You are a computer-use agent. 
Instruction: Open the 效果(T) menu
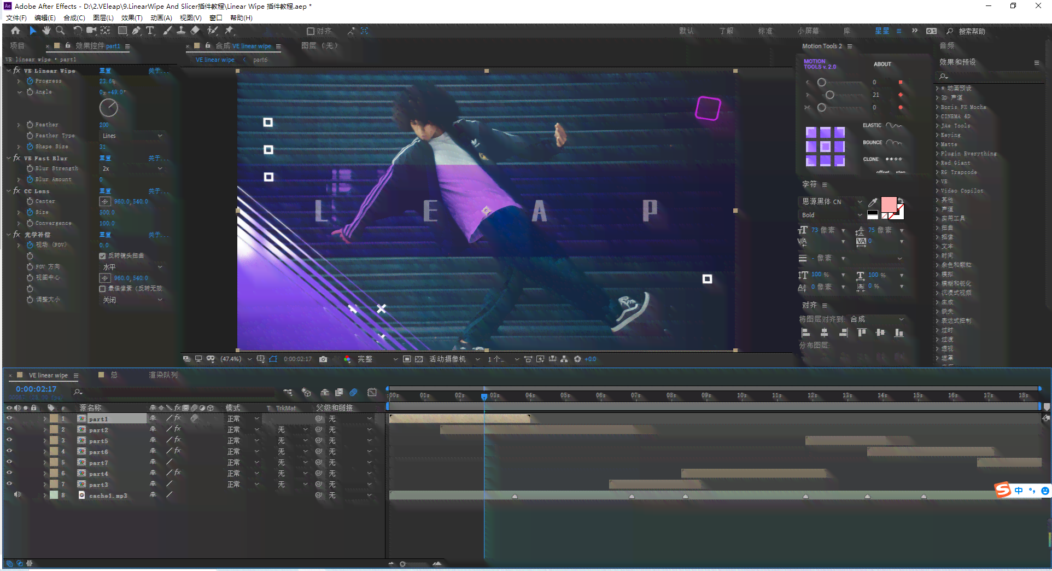coord(132,18)
